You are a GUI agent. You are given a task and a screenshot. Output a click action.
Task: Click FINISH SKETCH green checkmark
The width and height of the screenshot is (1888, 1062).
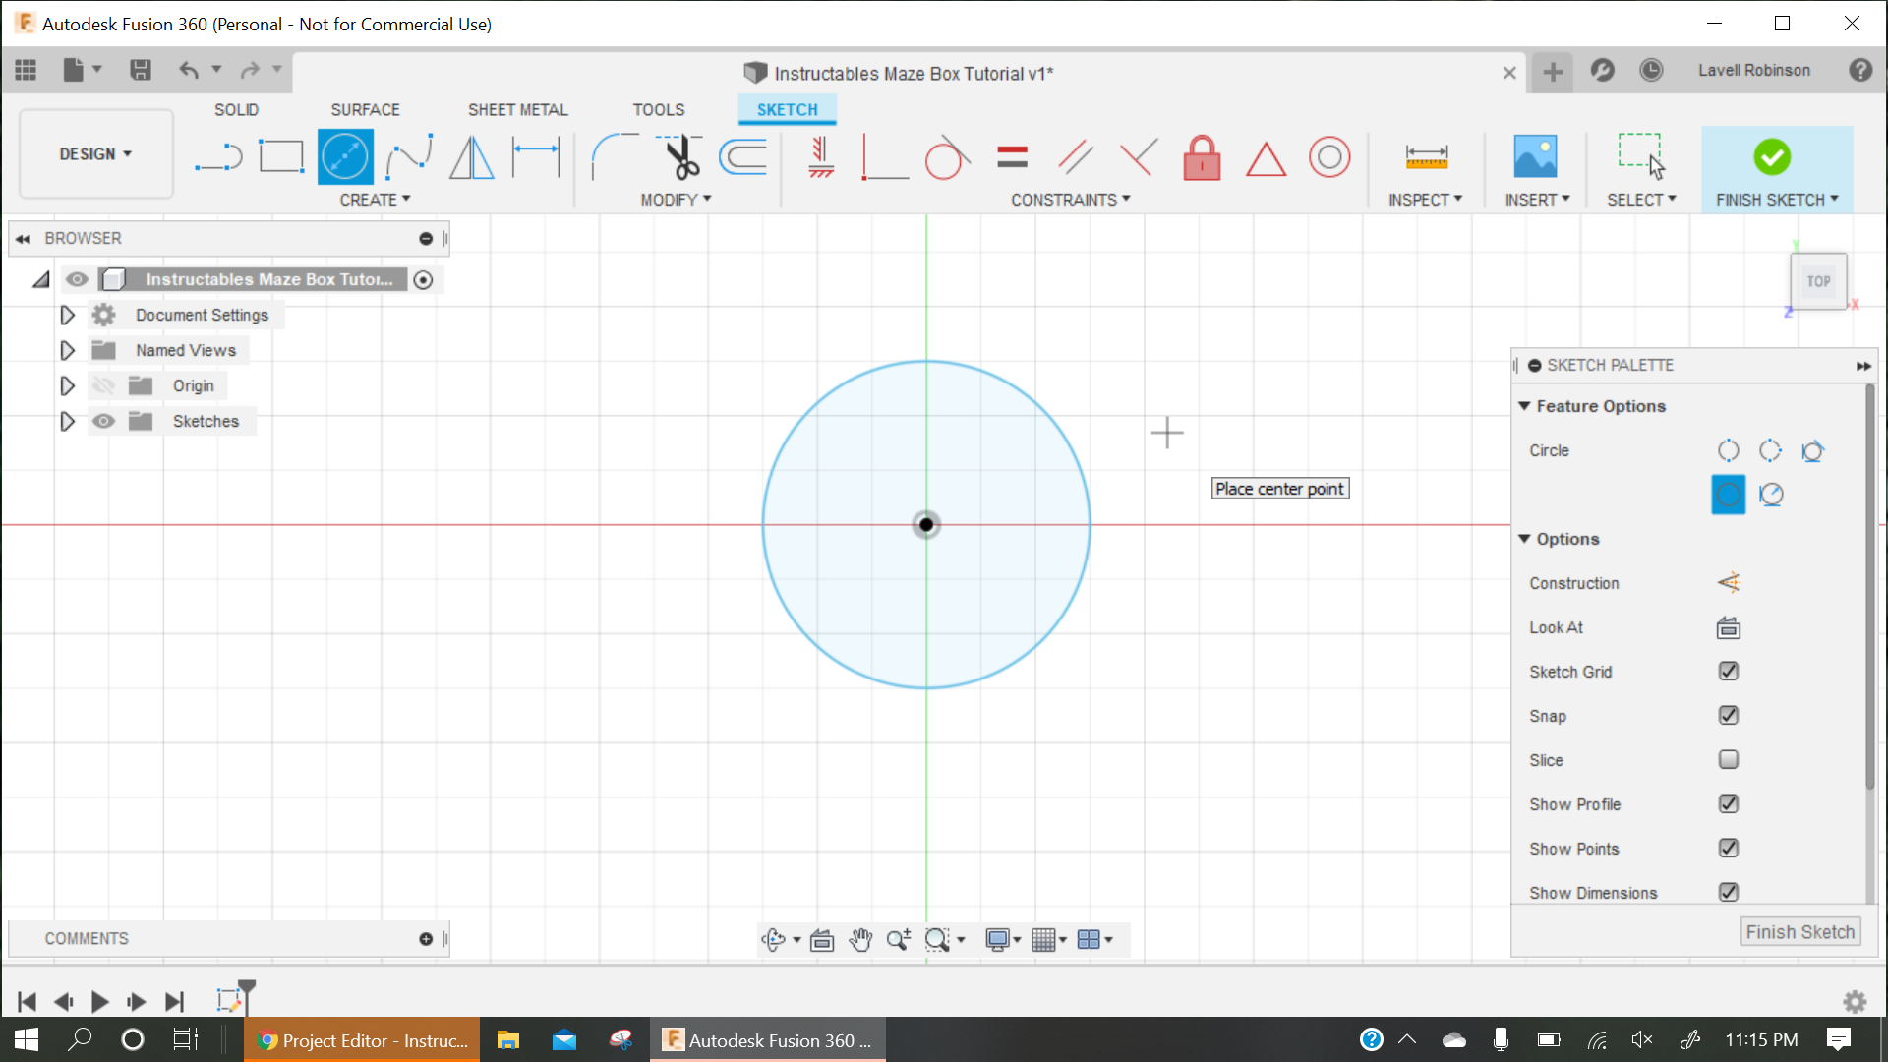tap(1772, 157)
